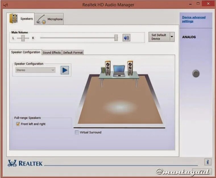Click the L/R balance slider handle
Viewport: 216px width, 178px height.
[23, 38]
